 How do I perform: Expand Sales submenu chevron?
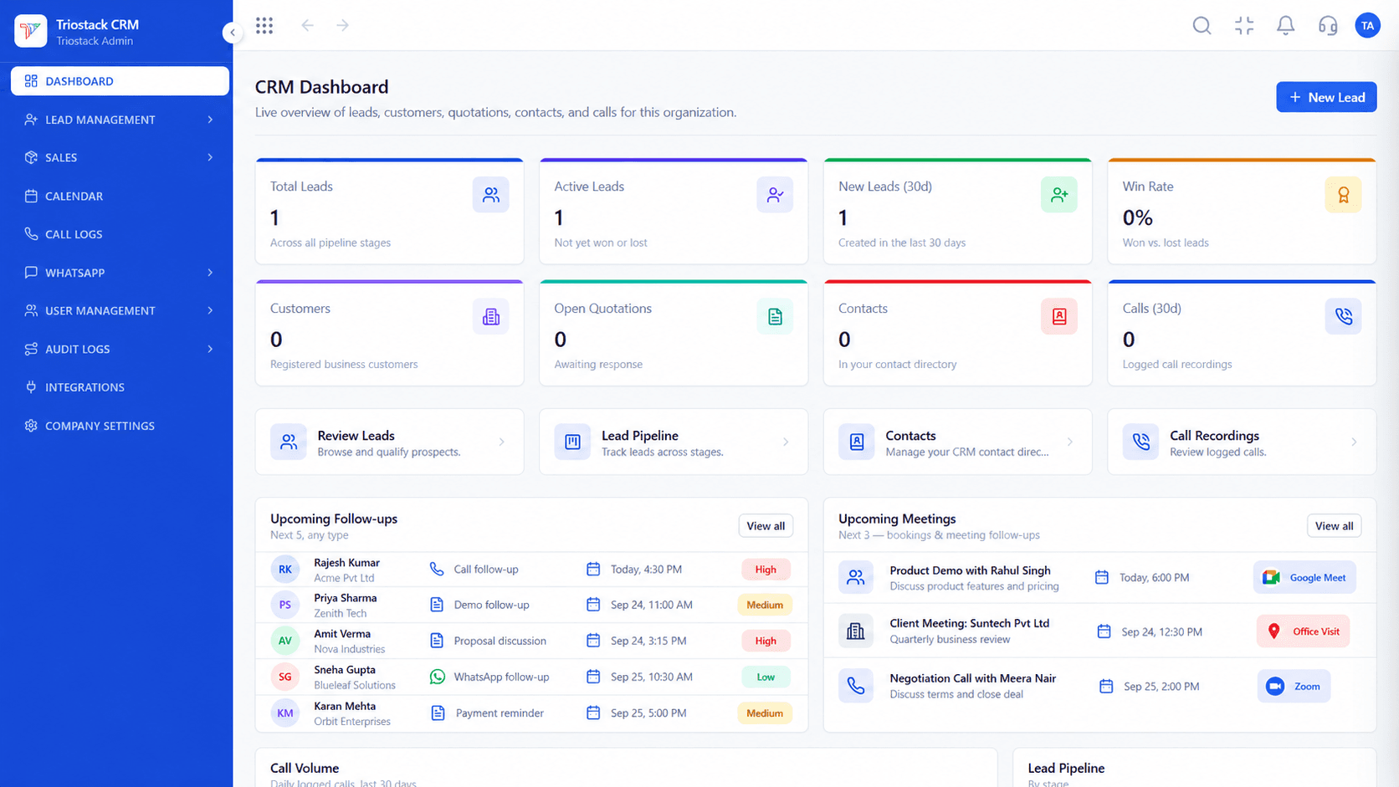coord(210,157)
